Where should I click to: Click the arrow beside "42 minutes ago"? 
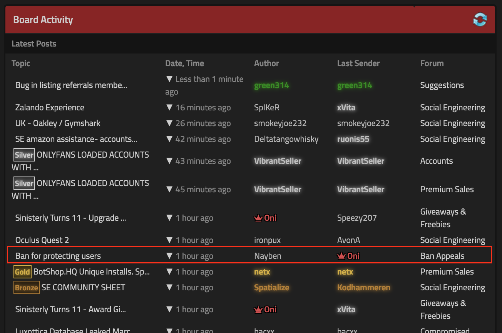pyautogui.click(x=169, y=139)
